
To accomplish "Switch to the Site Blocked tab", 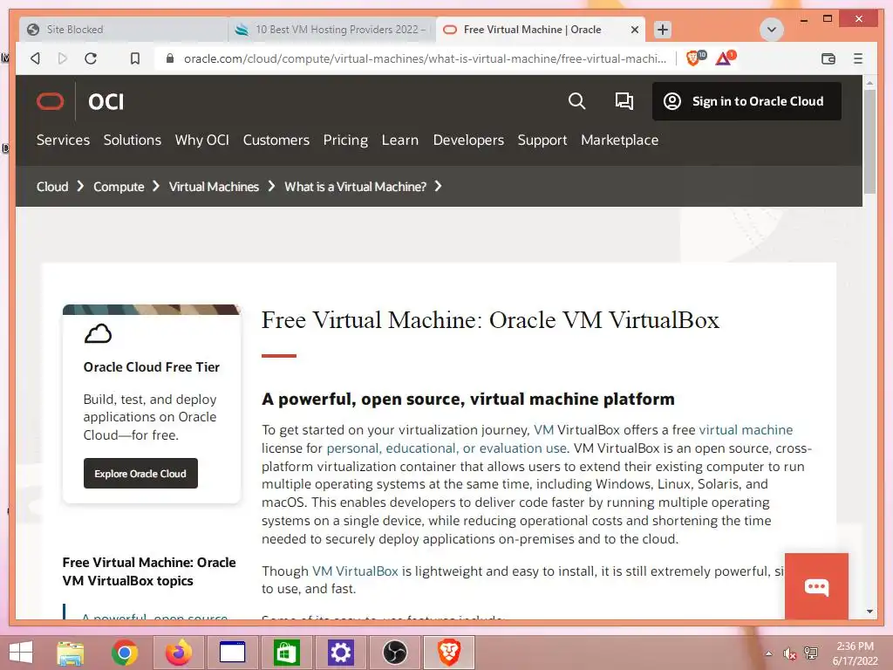I will 124,30.
